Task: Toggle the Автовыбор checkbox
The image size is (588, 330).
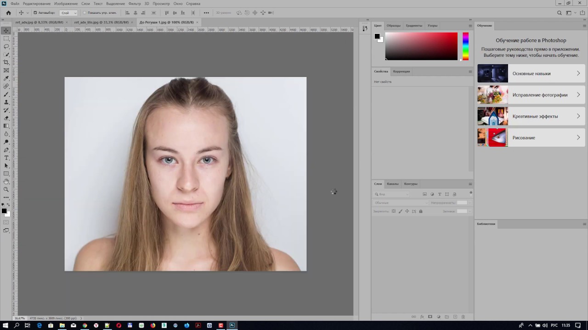Action: point(35,13)
